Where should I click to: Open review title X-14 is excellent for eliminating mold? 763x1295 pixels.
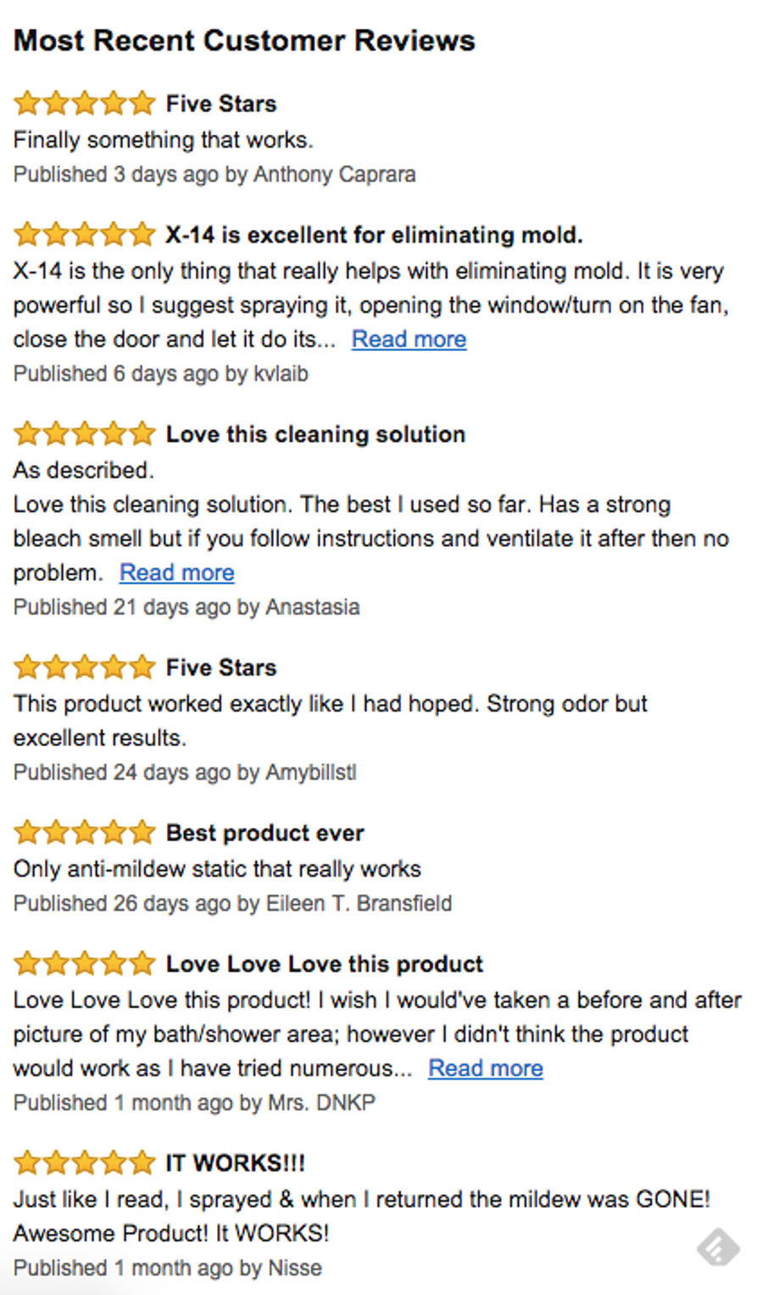(374, 235)
